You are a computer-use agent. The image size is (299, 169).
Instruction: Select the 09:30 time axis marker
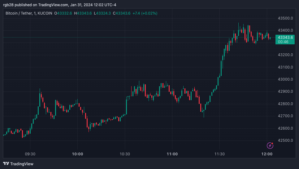click(x=30, y=154)
